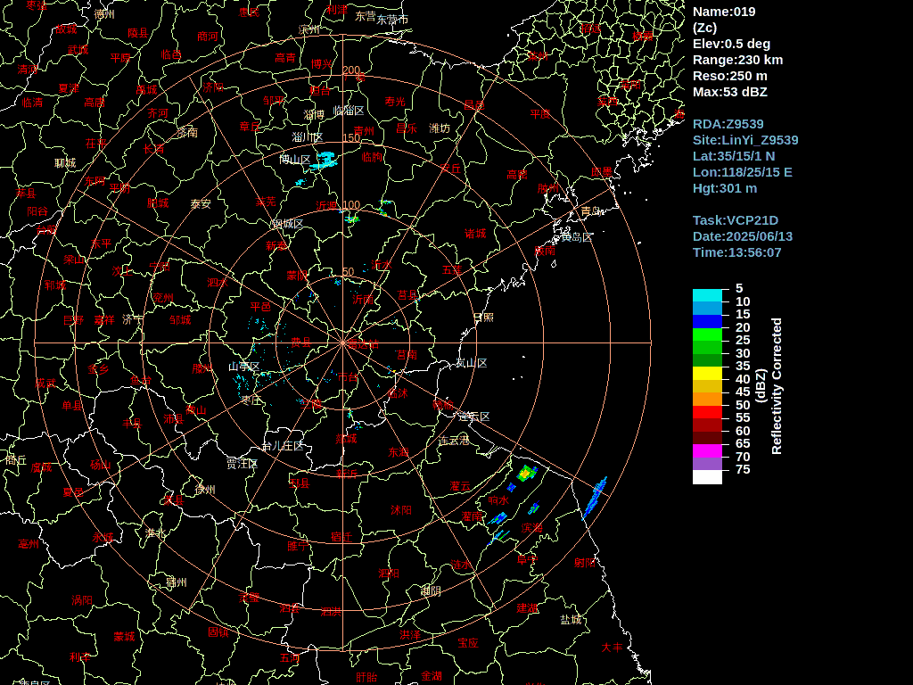Viewport: 913px width, 685px height.
Task: Click the 沂南 county label
Action: click(364, 300)
